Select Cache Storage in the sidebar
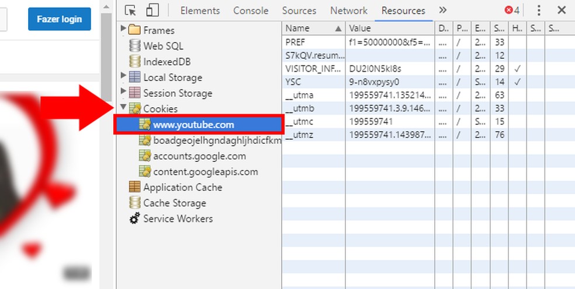Image resolution: width=575 pixels, height=289 pixels. [174, 203]
